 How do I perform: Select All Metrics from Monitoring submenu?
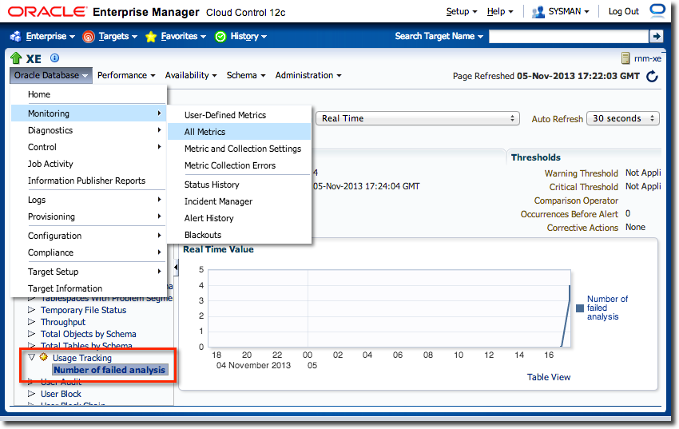[x=204, y=132]
